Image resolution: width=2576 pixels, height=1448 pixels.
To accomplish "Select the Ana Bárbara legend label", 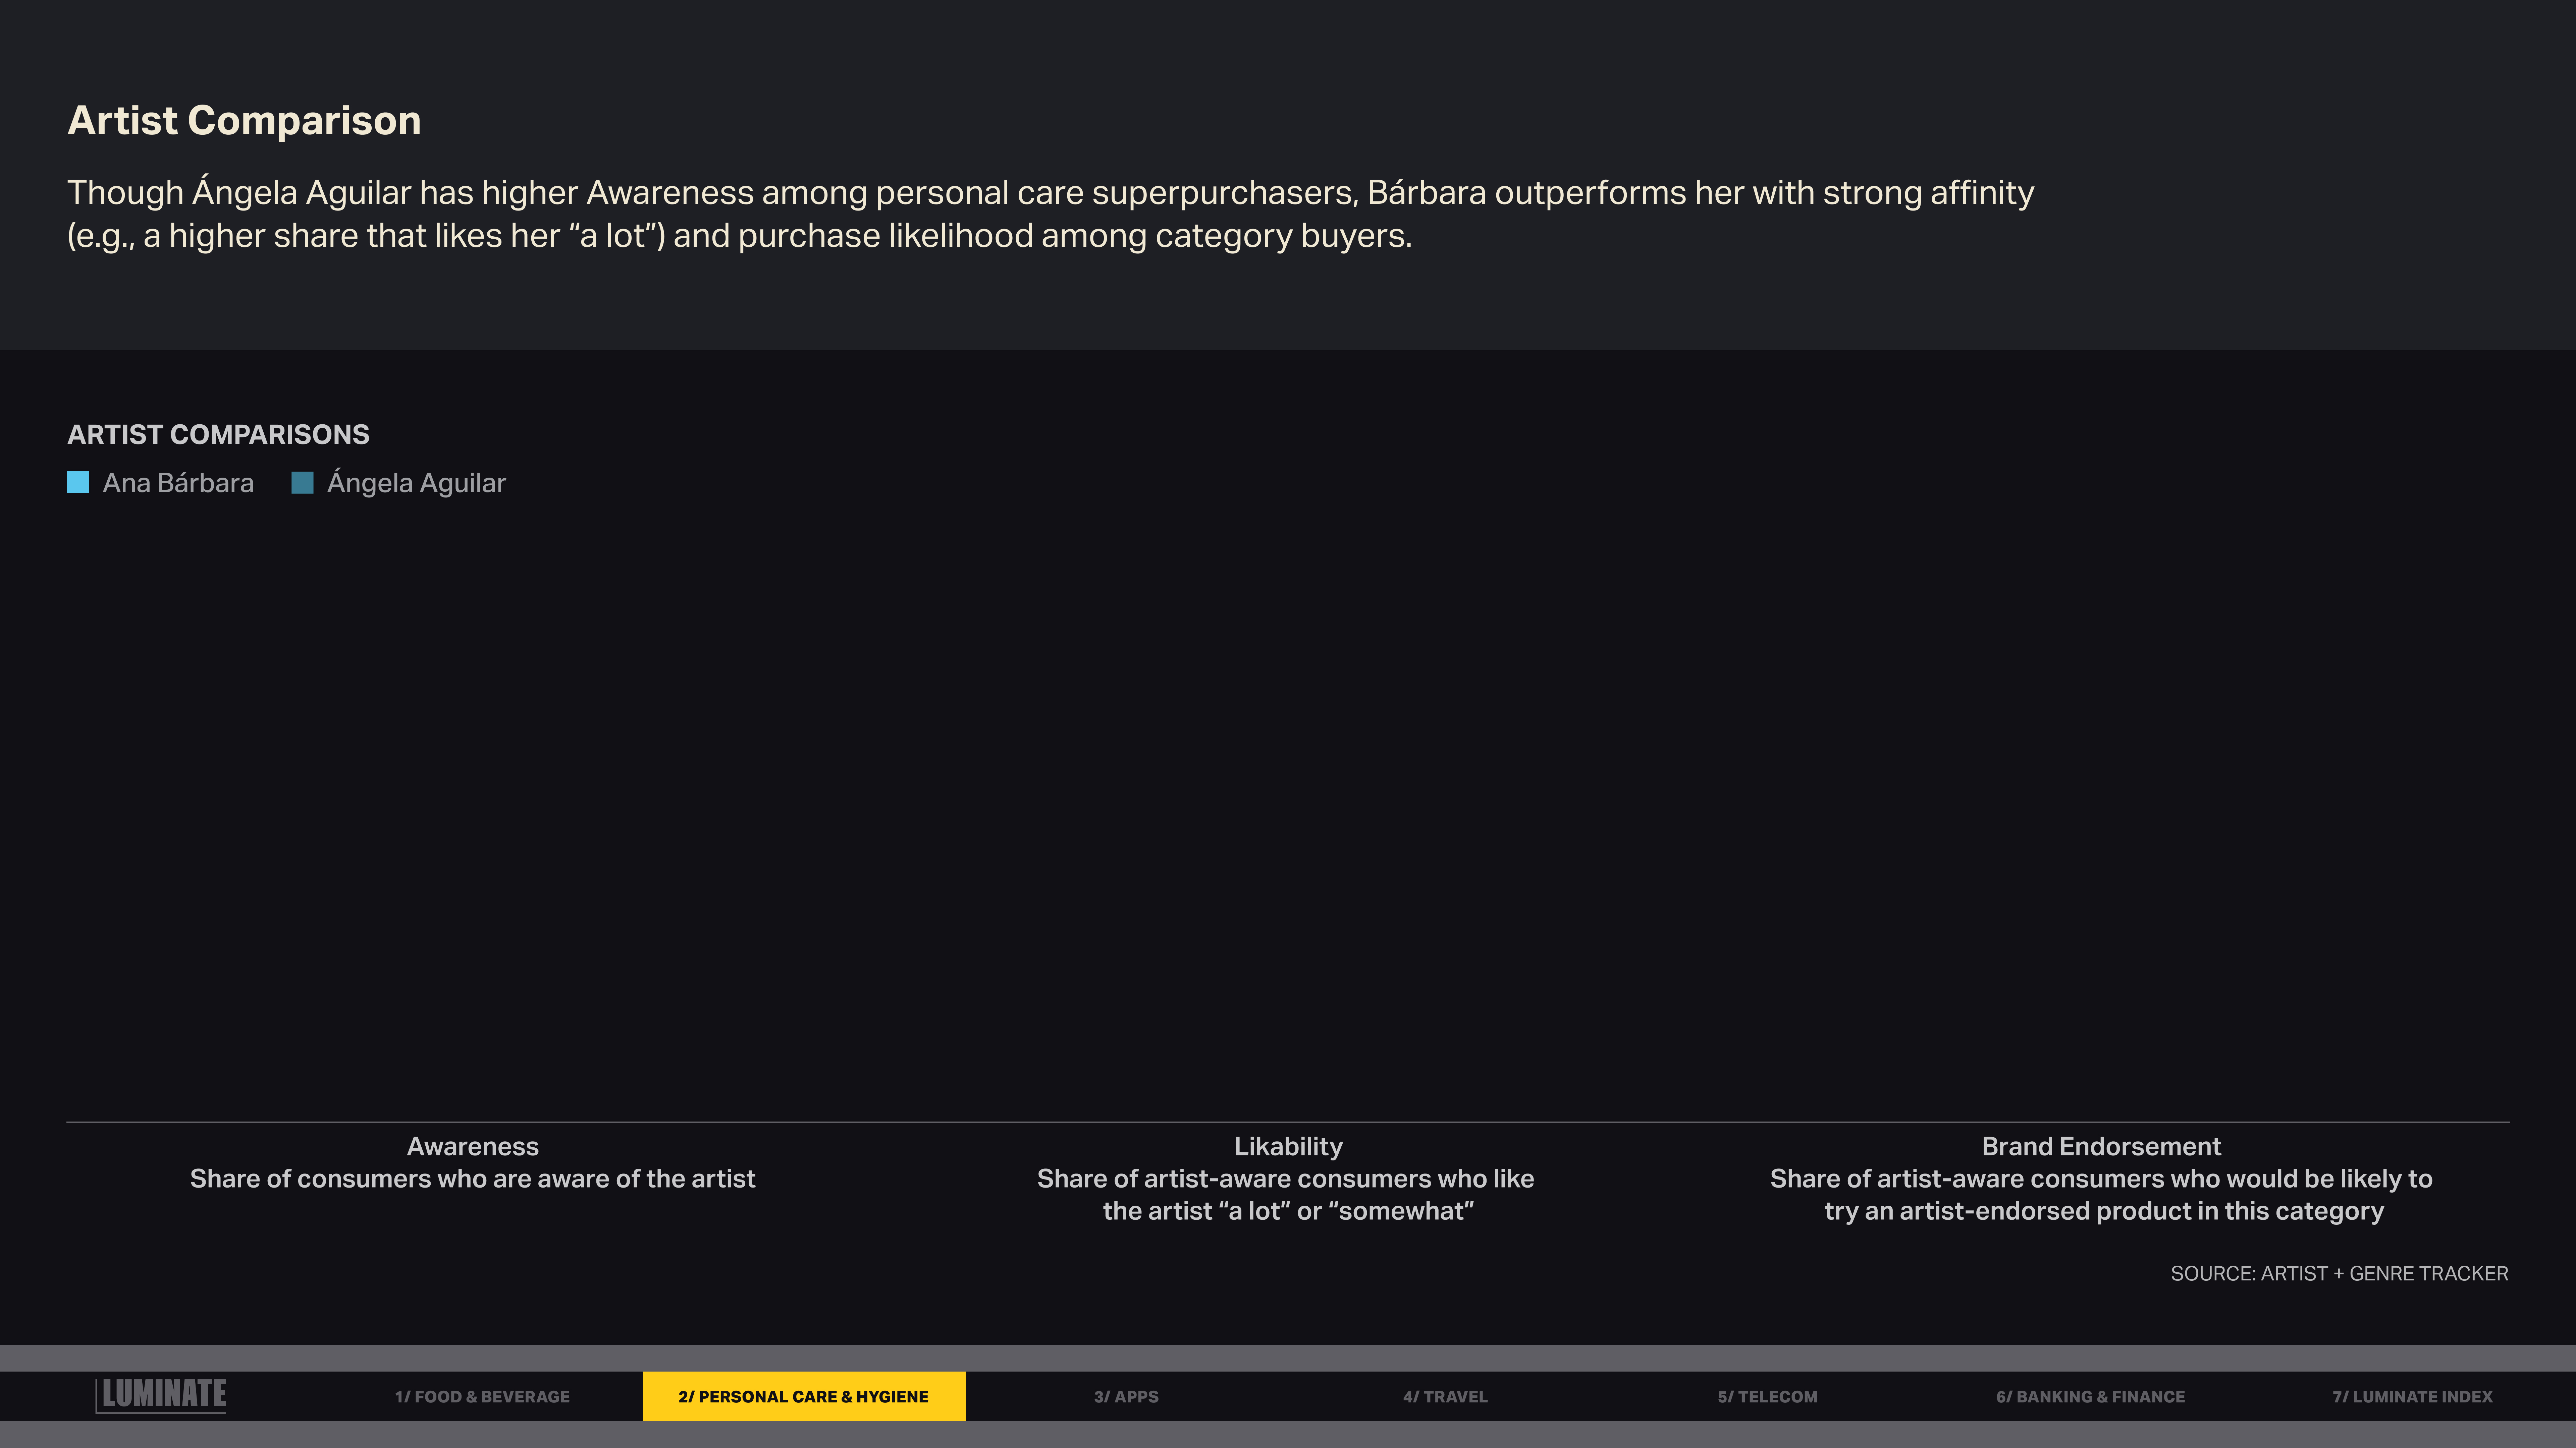I will pyautogui.click(x=178, y=483).
